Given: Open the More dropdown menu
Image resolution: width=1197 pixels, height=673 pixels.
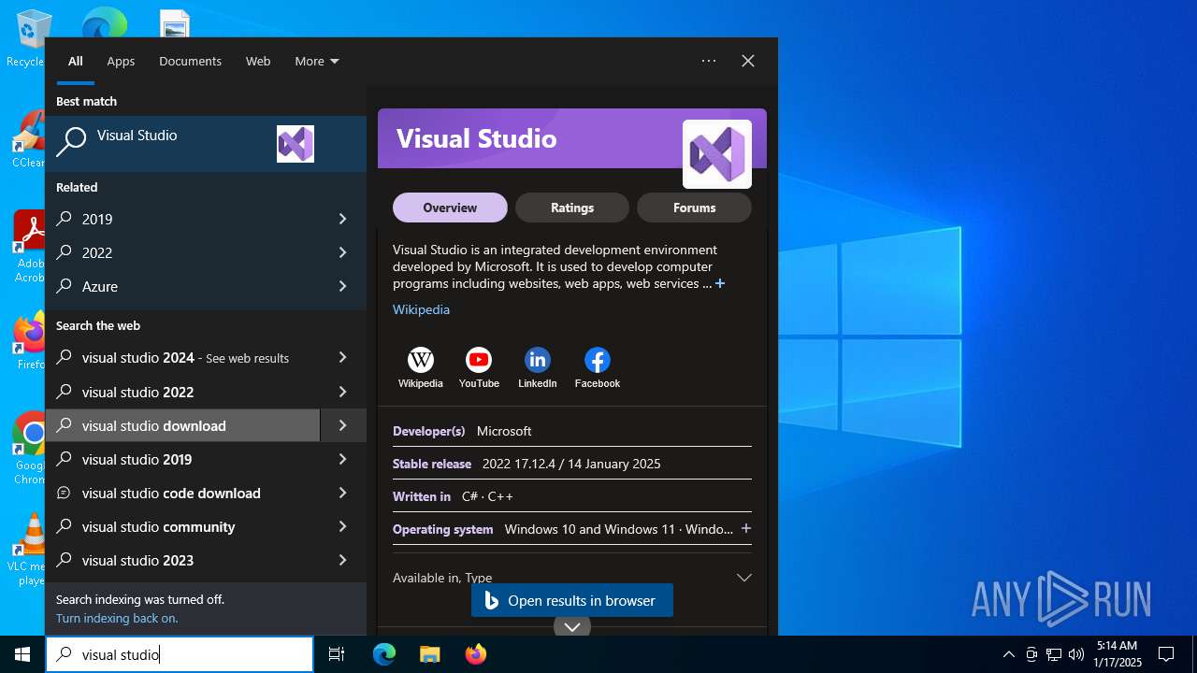Looking at the screenshot, I should click(x=317, y=61).
